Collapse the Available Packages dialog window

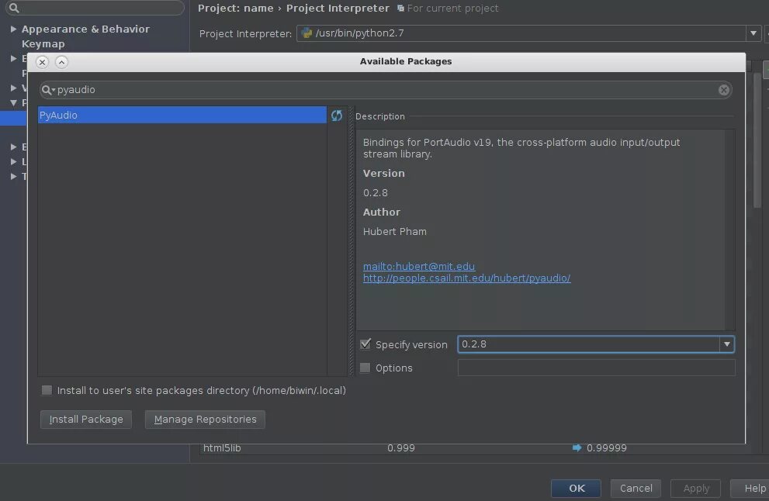[x=61, y=62]
